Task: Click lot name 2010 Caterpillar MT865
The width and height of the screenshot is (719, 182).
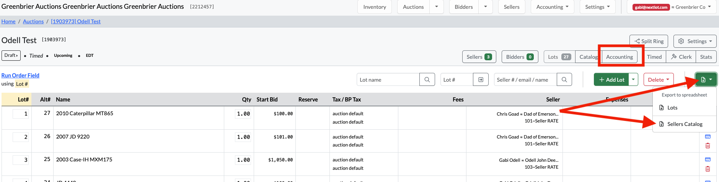Action: pyautogui.click(x=85, y=113)
